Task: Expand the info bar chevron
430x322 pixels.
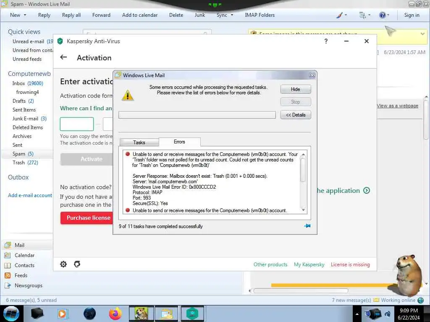Action: (x=422, y=34)
